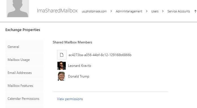Screen dimensions: 197x108
Task: Switch to Mailbox Usage tab
Action: [x=24, y=59]
